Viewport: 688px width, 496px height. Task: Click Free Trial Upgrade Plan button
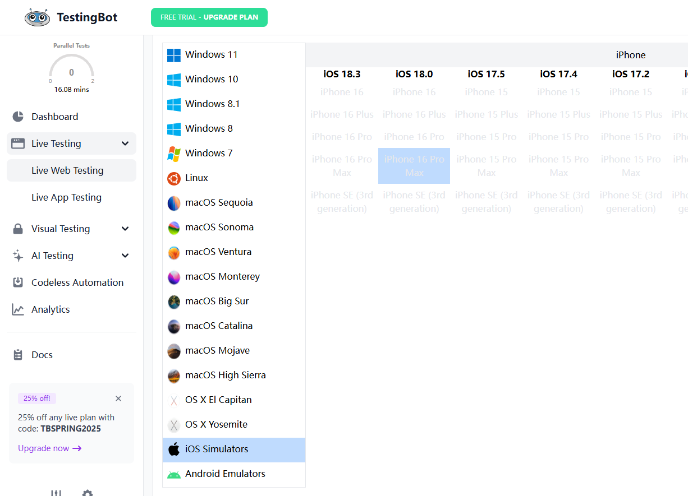(x=209, y=17)
